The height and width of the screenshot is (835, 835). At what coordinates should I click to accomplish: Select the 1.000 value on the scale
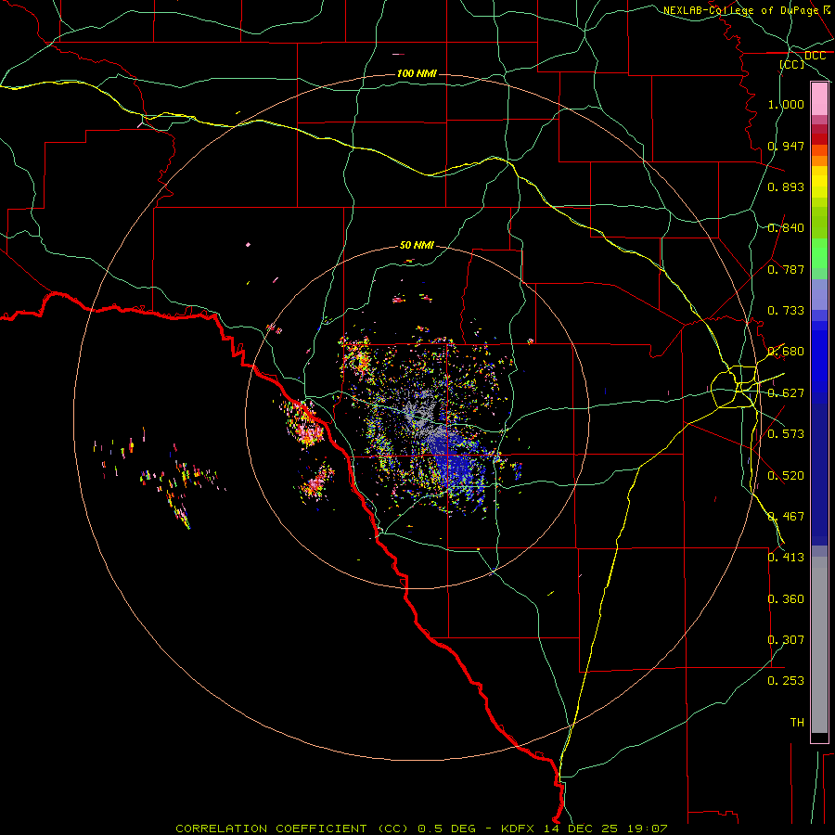[786, 104]
